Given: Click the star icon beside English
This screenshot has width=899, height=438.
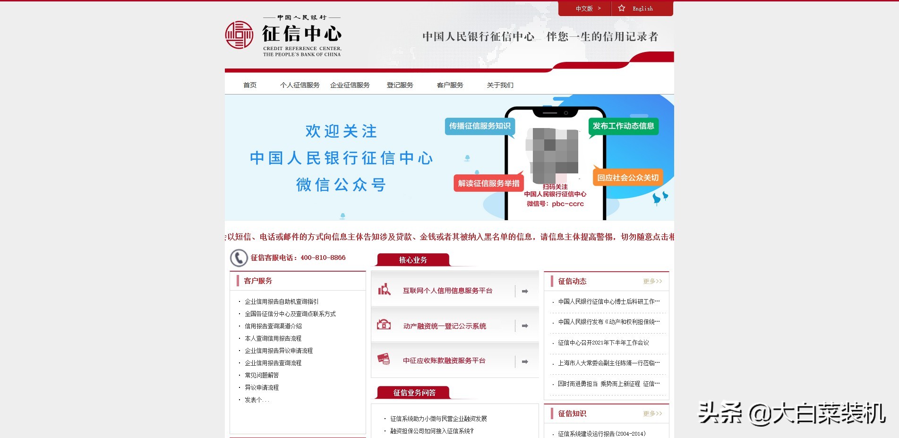Looking at the screenshot, I should click(622, 9).
